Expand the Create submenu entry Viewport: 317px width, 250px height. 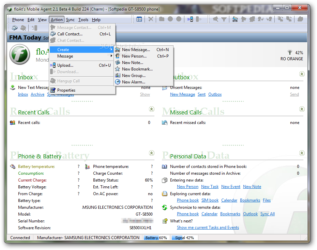(82, 50)
